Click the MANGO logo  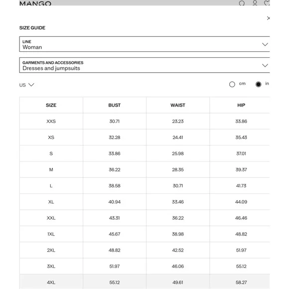[35, 3]
